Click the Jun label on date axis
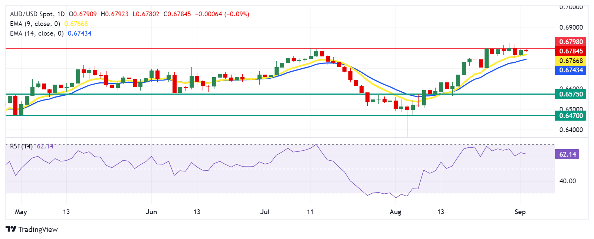594x239 pixels. (151, 212)
